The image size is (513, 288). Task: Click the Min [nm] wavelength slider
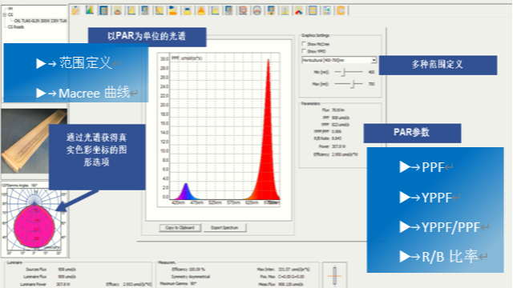coord(349,72)
